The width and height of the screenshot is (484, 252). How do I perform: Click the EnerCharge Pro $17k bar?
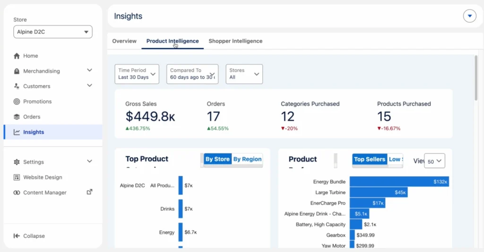[367, 203]
